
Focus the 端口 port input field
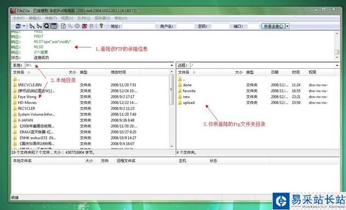coord(253,26)
